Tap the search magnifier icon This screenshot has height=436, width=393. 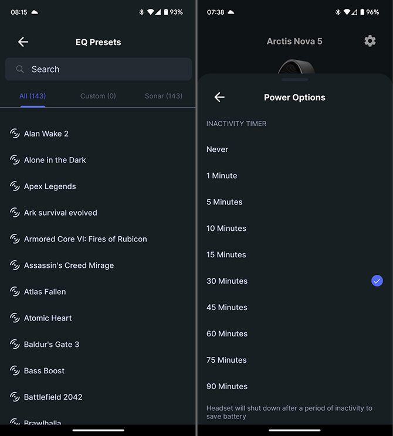[20, 69]
